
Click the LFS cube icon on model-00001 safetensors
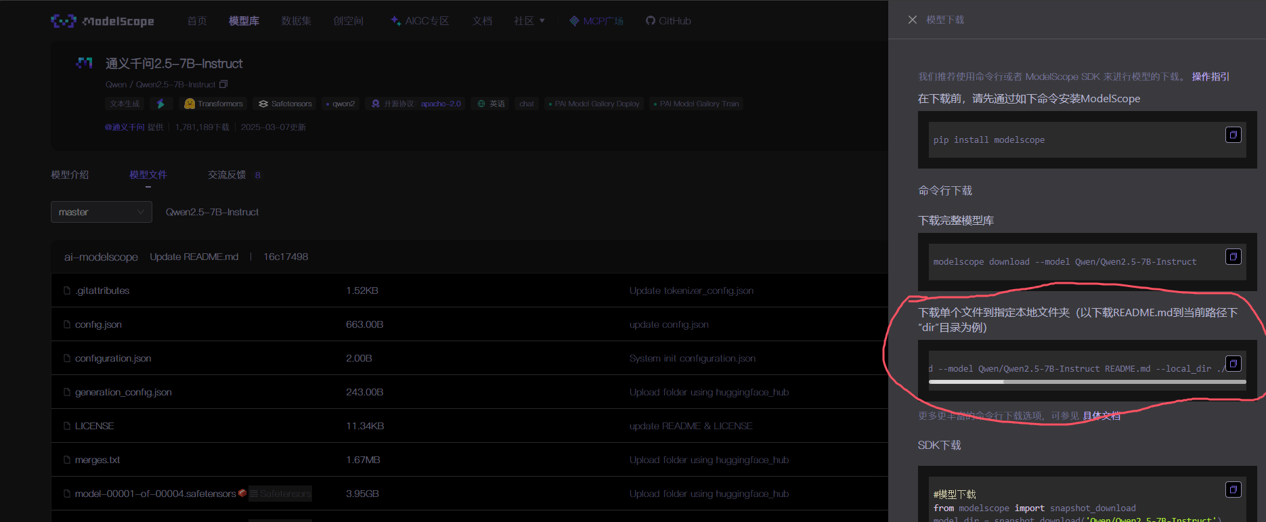coord(242,493)
